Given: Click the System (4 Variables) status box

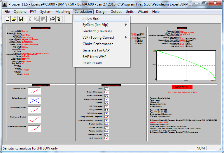Looking at the screenshot, I should click(106, 96).
